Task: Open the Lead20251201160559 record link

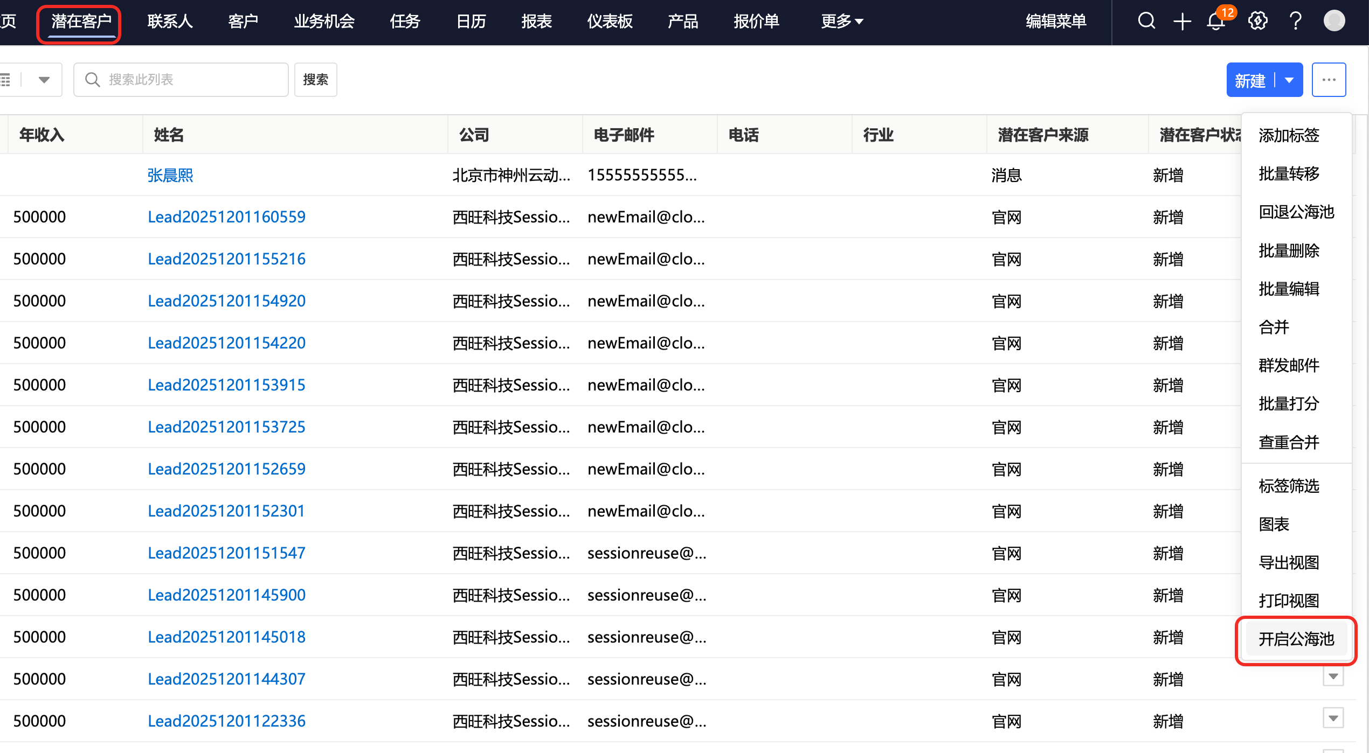Action: (x=226, y=217)
